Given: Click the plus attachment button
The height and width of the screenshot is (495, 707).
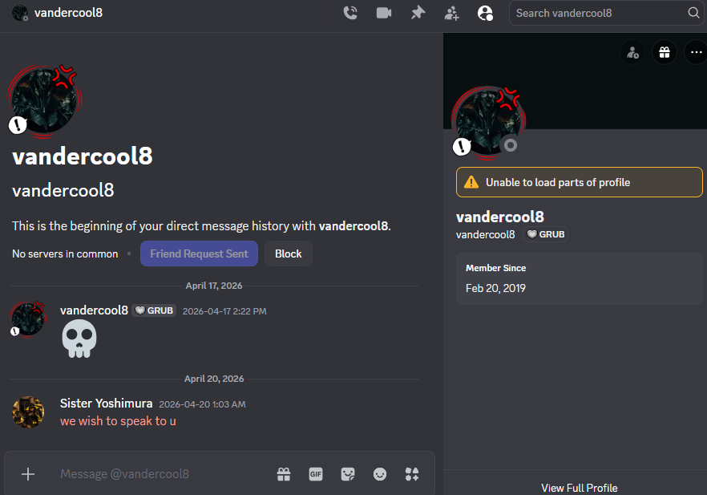Looking at the screenshot, I should coord(28,474).
